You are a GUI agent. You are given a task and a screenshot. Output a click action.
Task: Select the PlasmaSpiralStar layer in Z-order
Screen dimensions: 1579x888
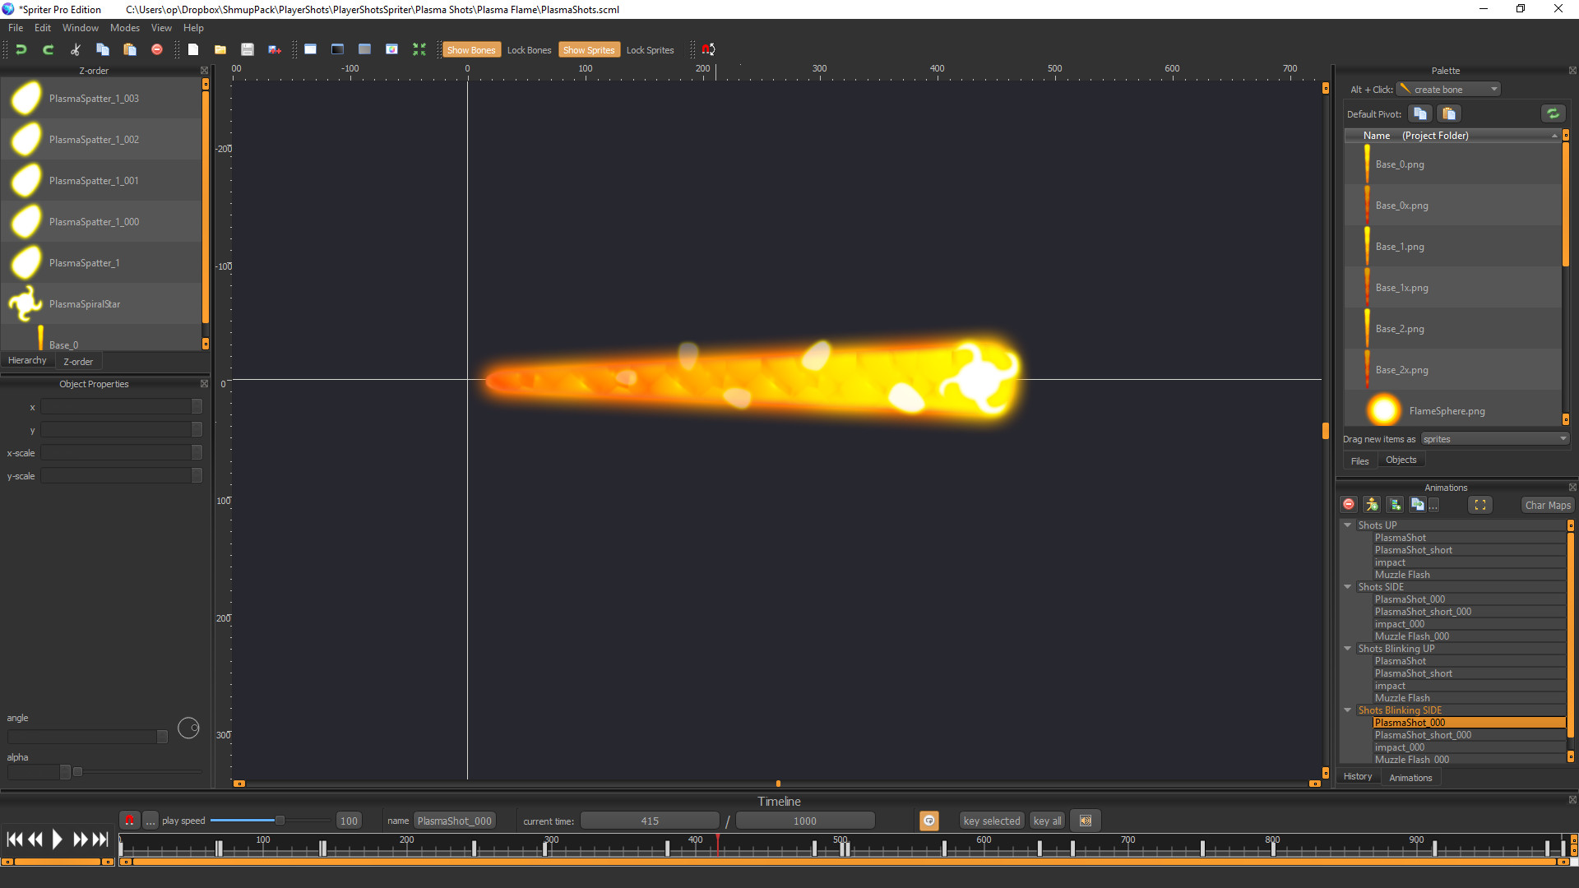[x=85, y=303]
